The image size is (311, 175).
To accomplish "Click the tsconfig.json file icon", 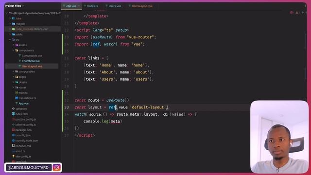I will coord(14,135).
